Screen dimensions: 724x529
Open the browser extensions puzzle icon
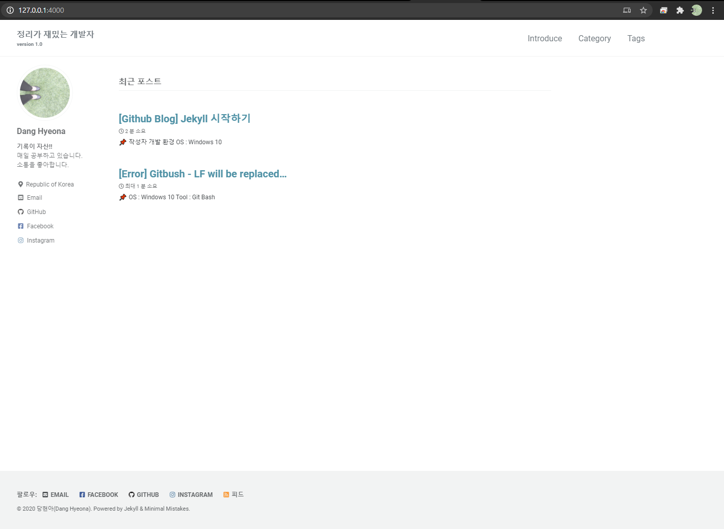(680, 10)
